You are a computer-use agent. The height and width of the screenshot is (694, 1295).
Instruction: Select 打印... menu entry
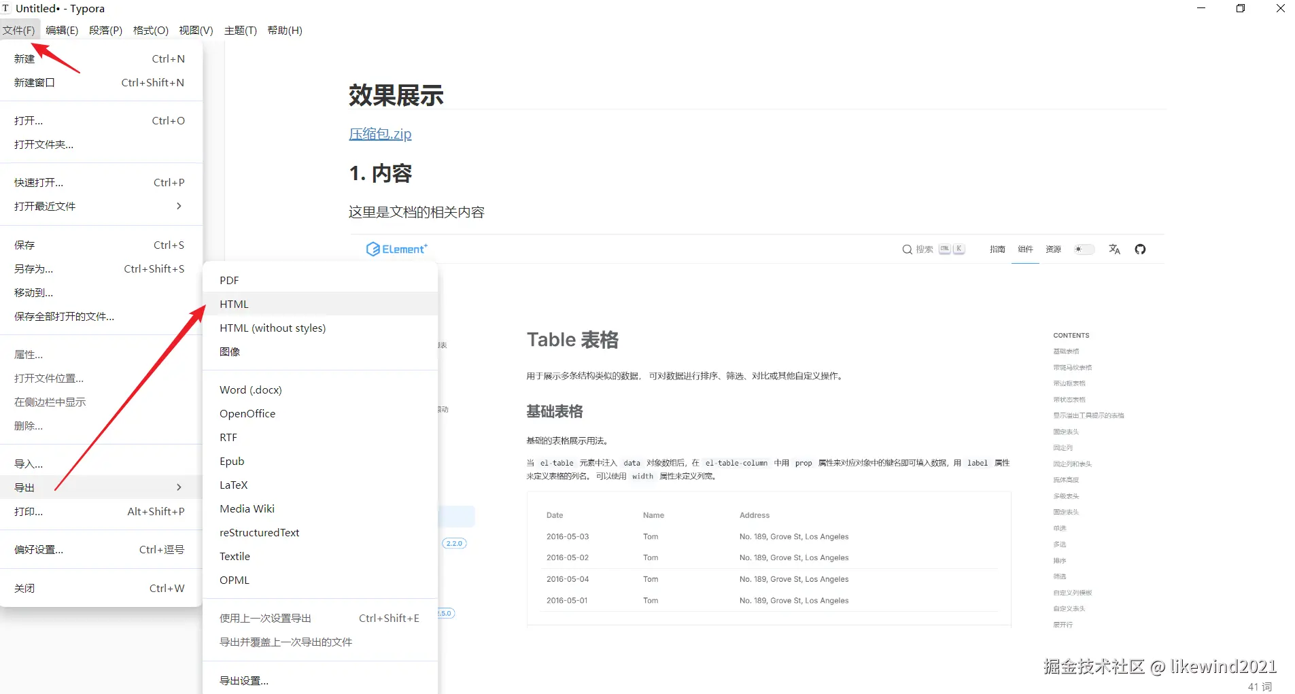(101, 512)
